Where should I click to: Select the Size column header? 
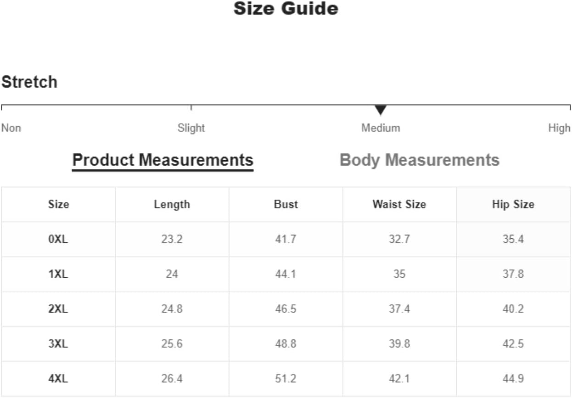[x=58, y=204]
